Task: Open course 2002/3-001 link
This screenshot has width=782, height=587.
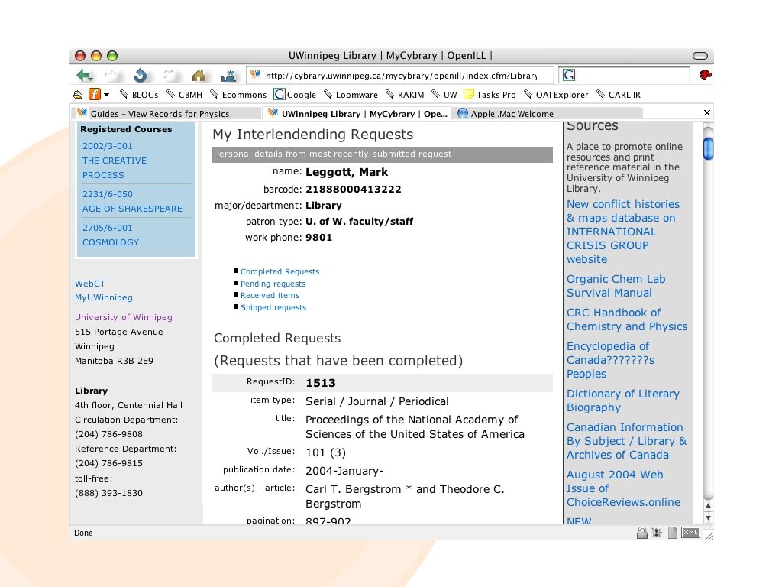Action: (x=107, y=146)
